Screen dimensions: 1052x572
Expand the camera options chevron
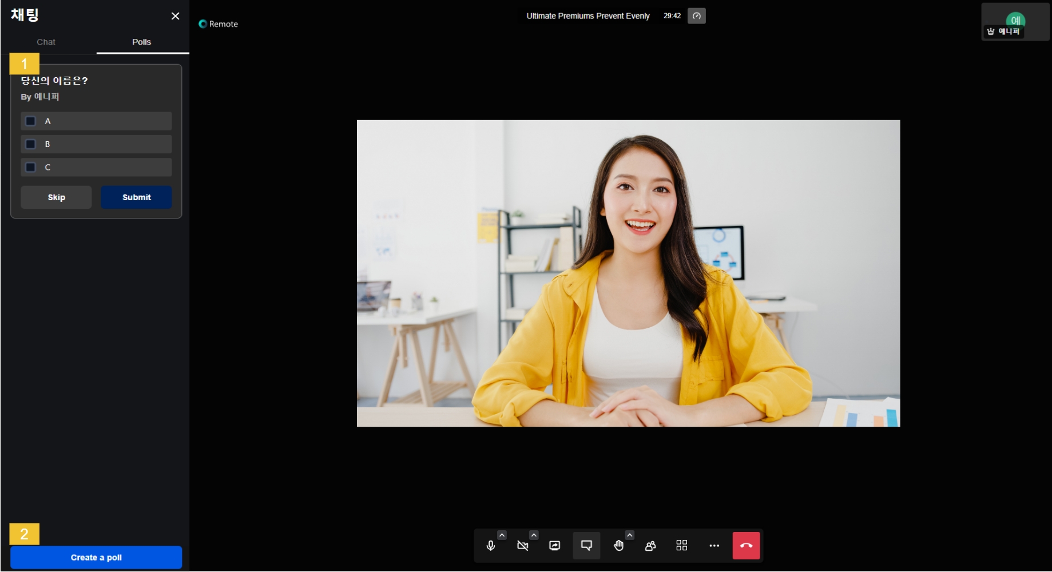pyautogui.click(x=534, y=535)
